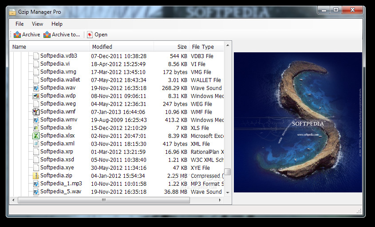375x227 pixels.
Task: Click the horizontal scrollbar right arrow
Action: pyautogui.click(x=220, y=200)
